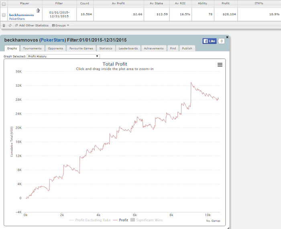Expand the Groups dropdown
This screenshot has width=281, height=229.
click(61, 25)
